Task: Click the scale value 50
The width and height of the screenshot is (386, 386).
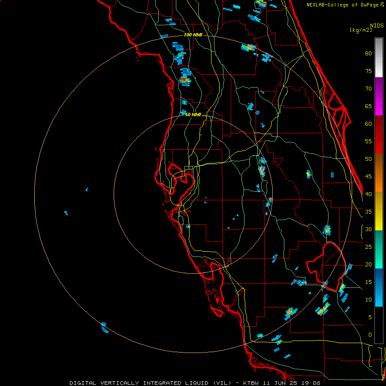Action: pos(368,159)
